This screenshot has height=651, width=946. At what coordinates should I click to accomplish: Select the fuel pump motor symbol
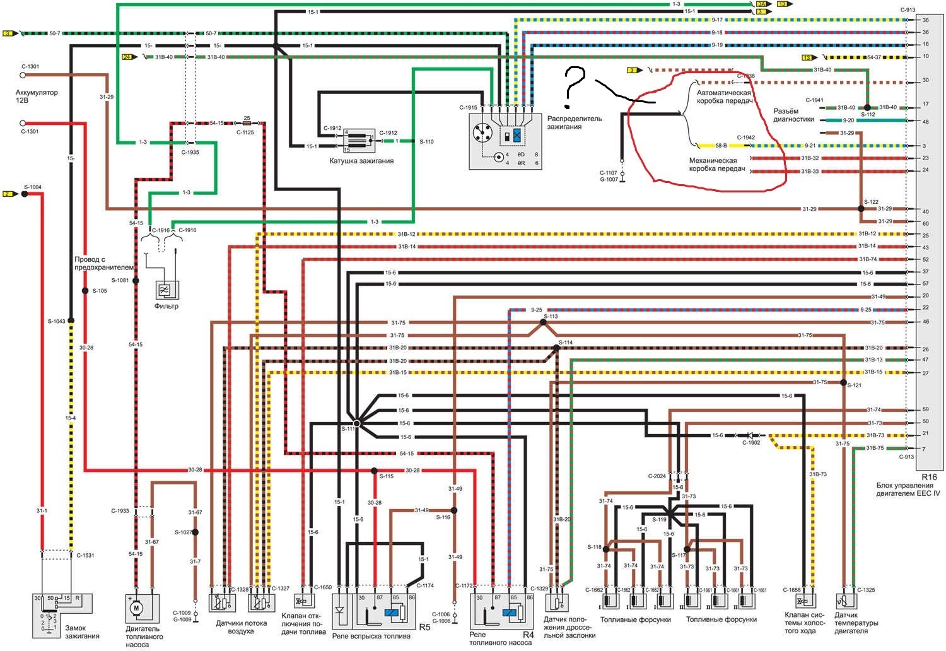137,607
